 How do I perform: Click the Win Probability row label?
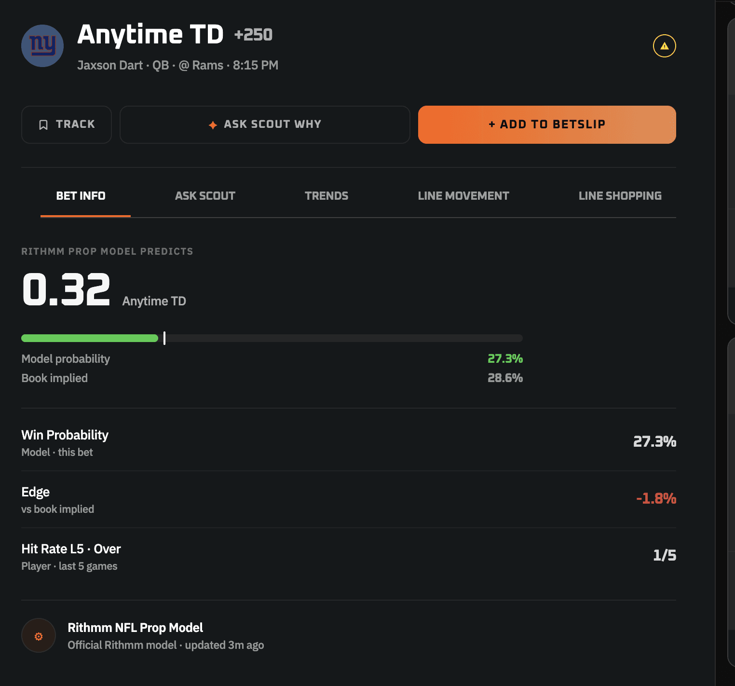tap(65, 435)
